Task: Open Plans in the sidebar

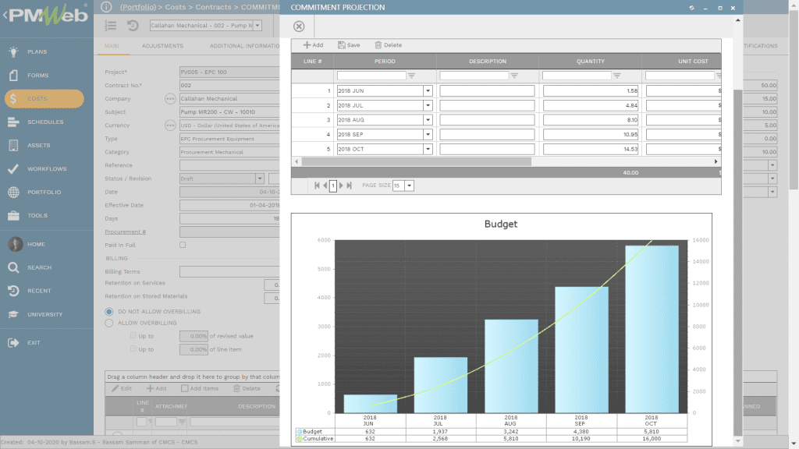Action: [x=37, y=52]
